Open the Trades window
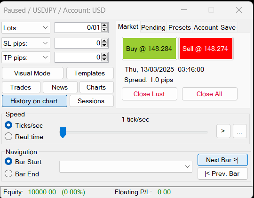 pos(21,87)
